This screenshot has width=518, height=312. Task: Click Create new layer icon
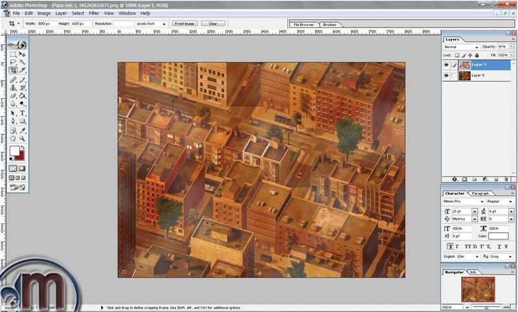[x=496, y=179]
